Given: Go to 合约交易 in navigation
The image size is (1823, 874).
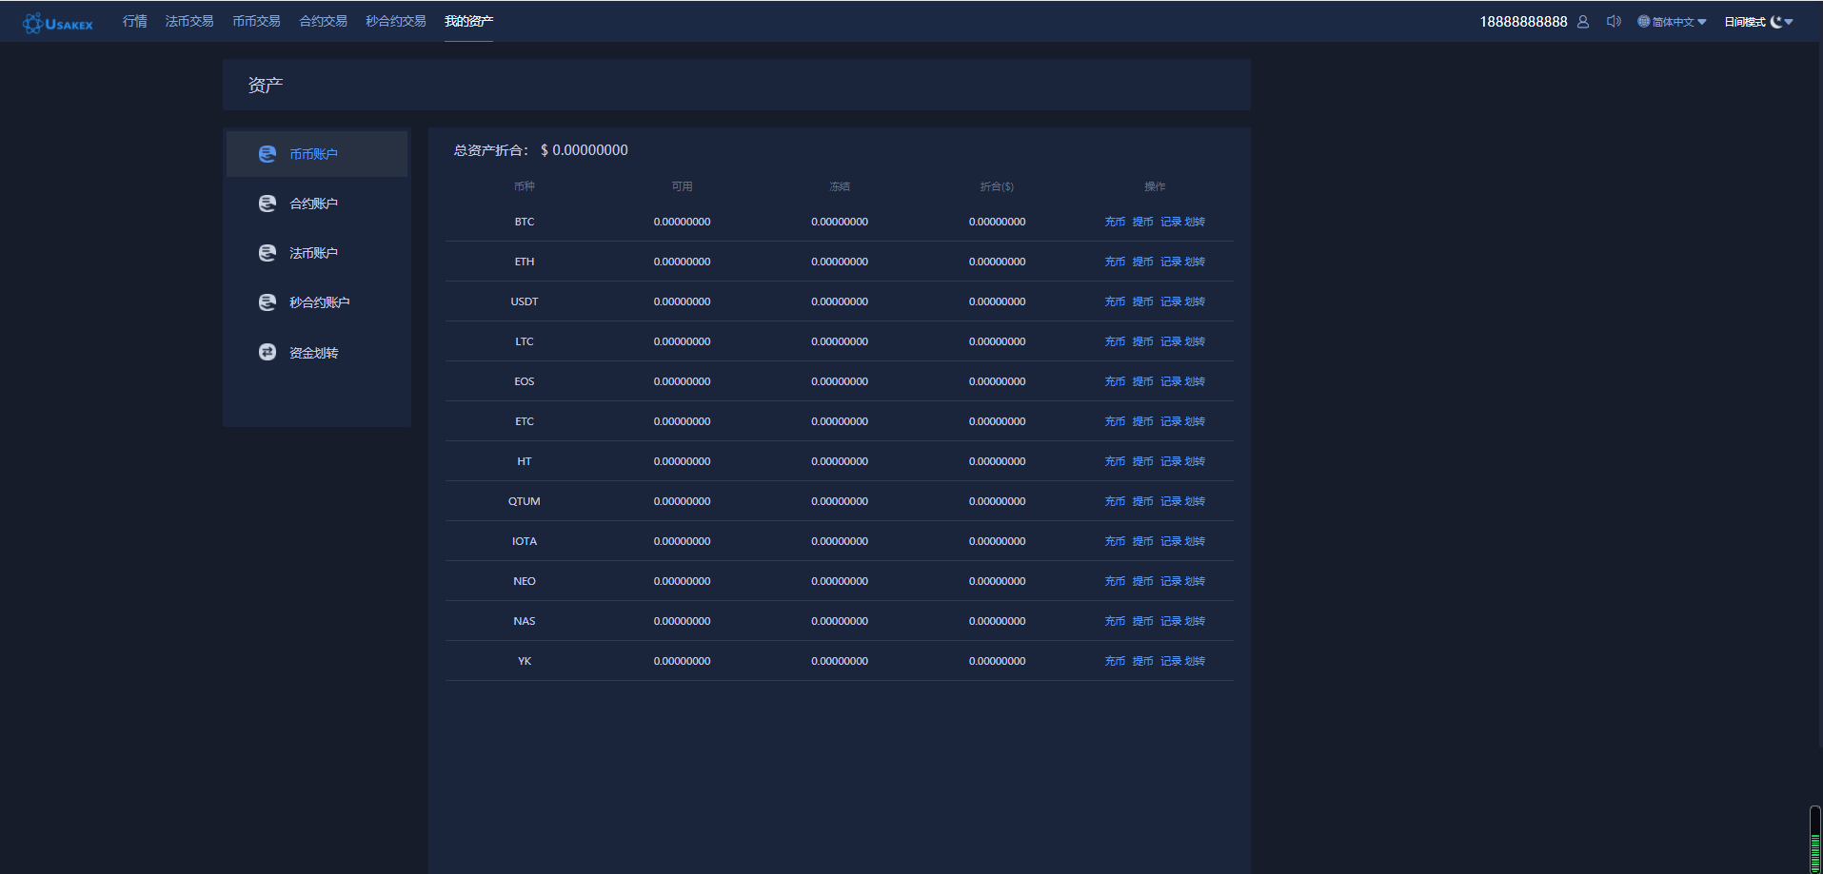Looking at the screenshot, I should (323, 21).
